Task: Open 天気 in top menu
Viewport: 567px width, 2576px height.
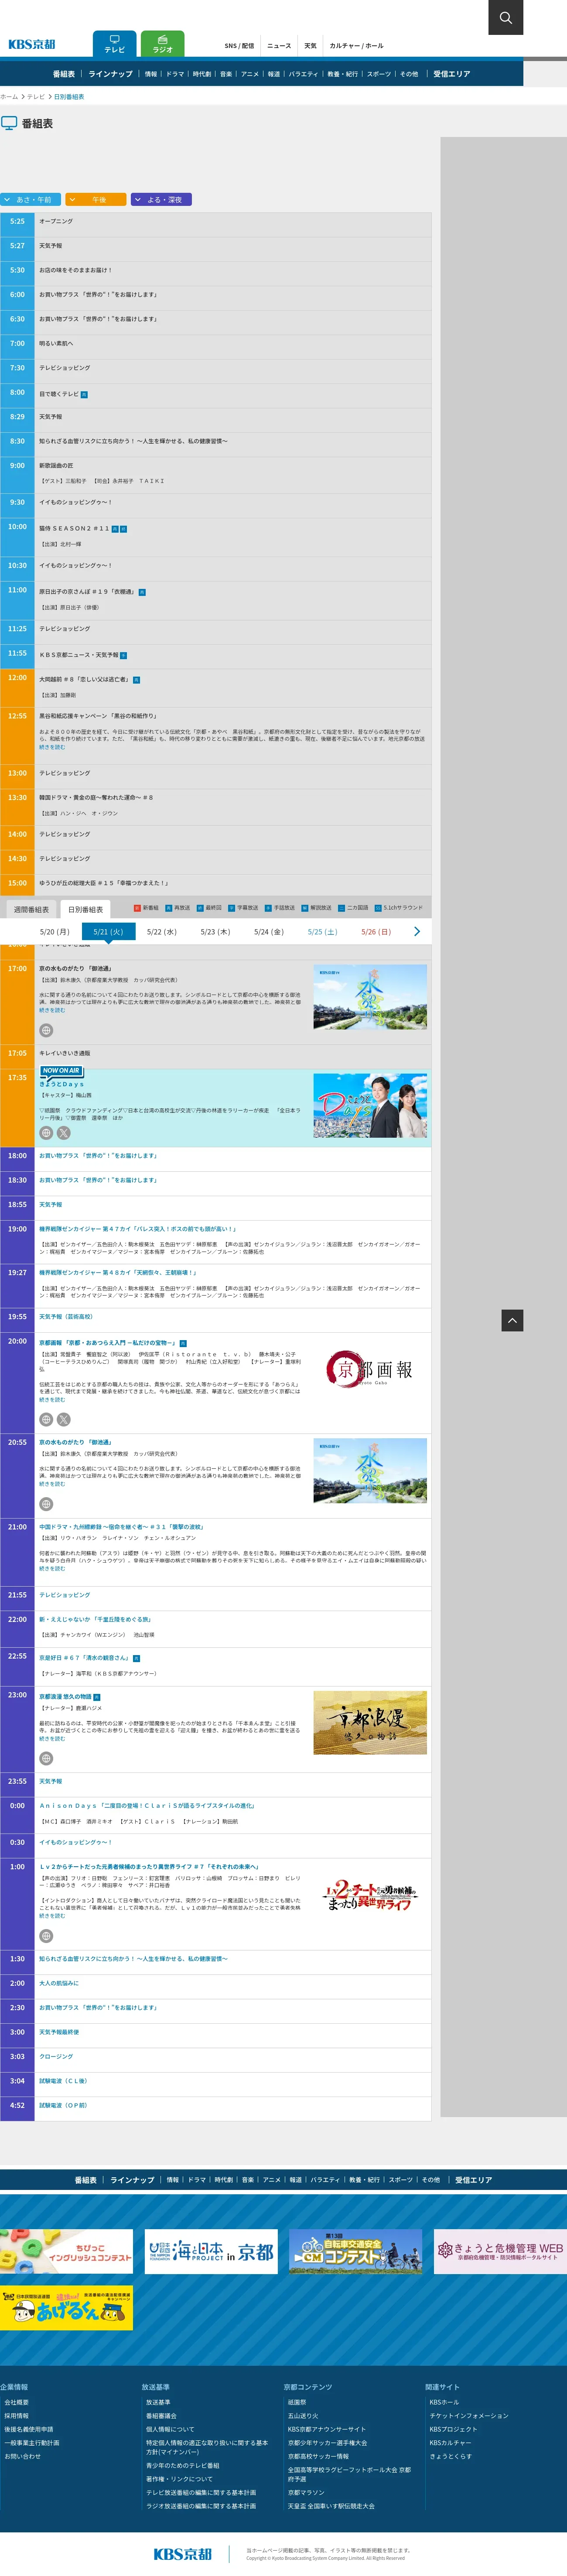Action: tap(310, 46)
